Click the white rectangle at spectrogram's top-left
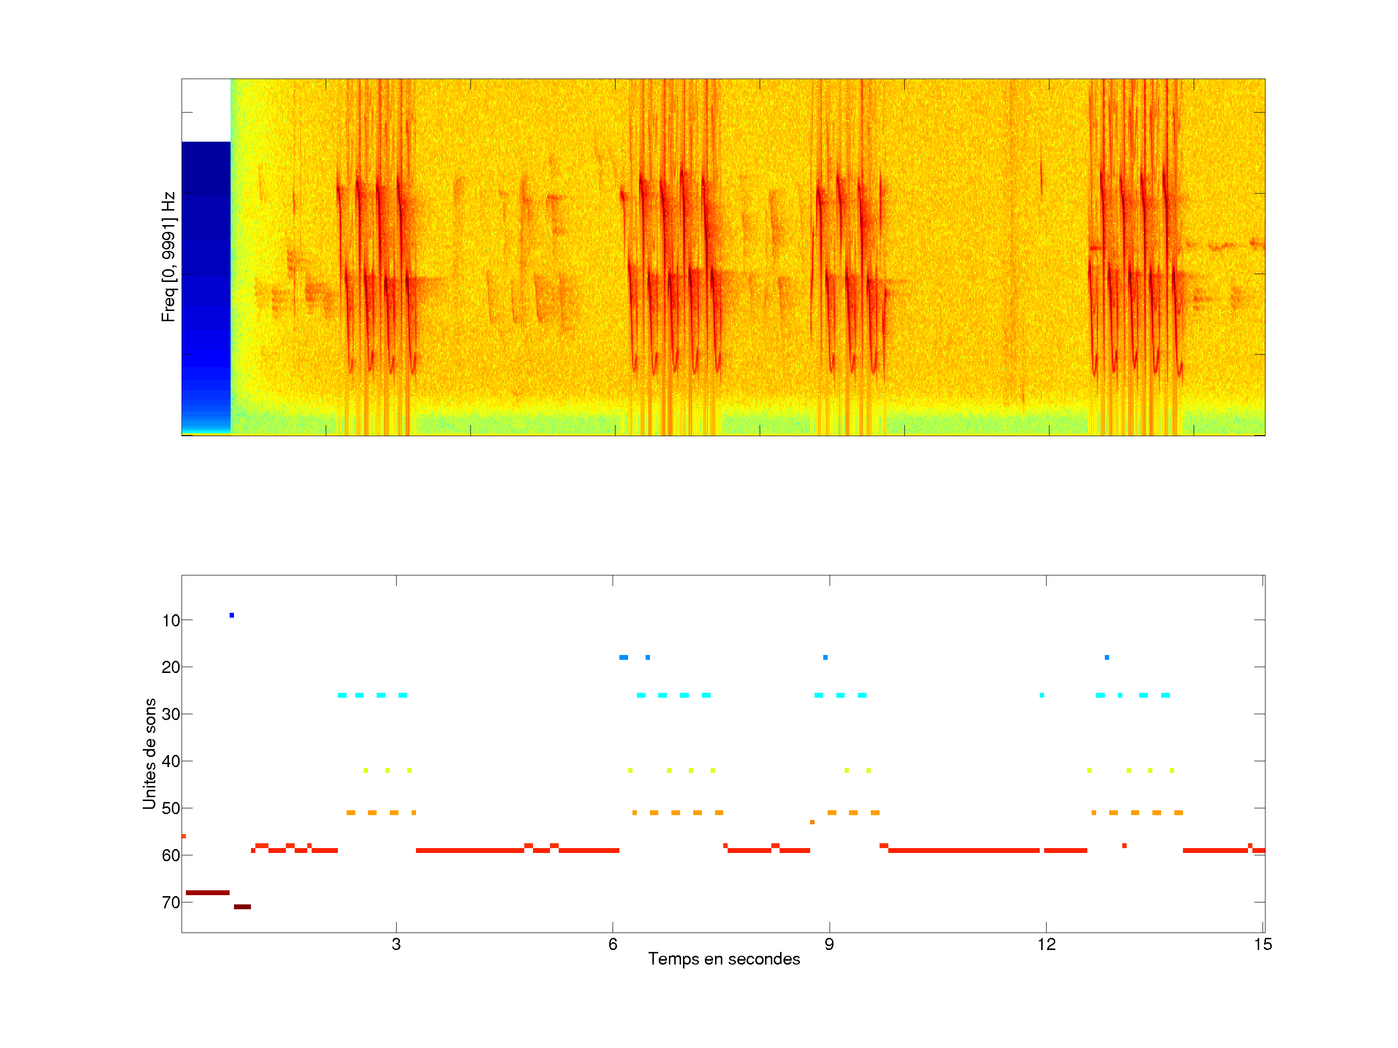 (x=206, y=110)
